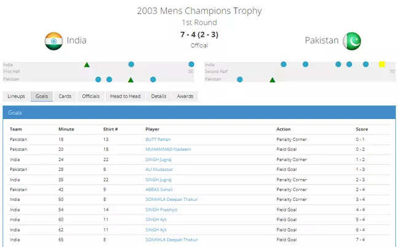The width and height of the screenshot is (399, 247).
Task: Click Pakistan's second-half green triangle marker
Action: coord(273,80)
